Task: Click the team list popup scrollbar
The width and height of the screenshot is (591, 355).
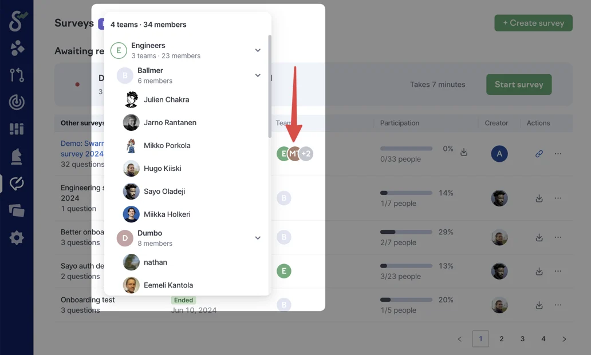Action: (270, 86)
